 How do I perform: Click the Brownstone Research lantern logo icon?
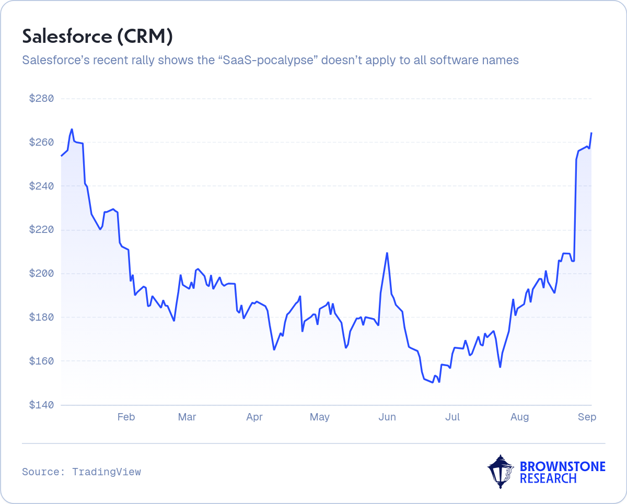(501, 471)
